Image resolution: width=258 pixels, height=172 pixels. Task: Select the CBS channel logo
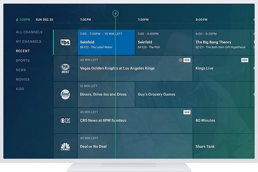click(x=65, y=121)
